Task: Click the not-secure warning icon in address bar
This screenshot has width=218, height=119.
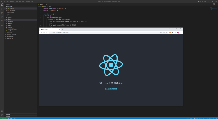Action: point(50,33)
